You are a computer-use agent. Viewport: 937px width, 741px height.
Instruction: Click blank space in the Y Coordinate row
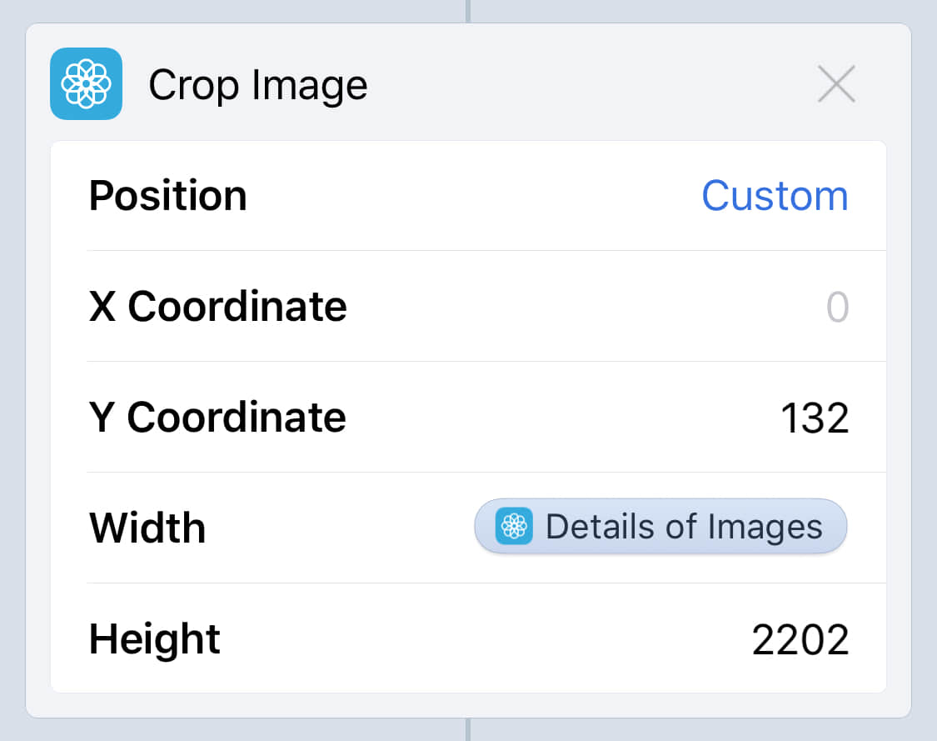coord(558,418)
